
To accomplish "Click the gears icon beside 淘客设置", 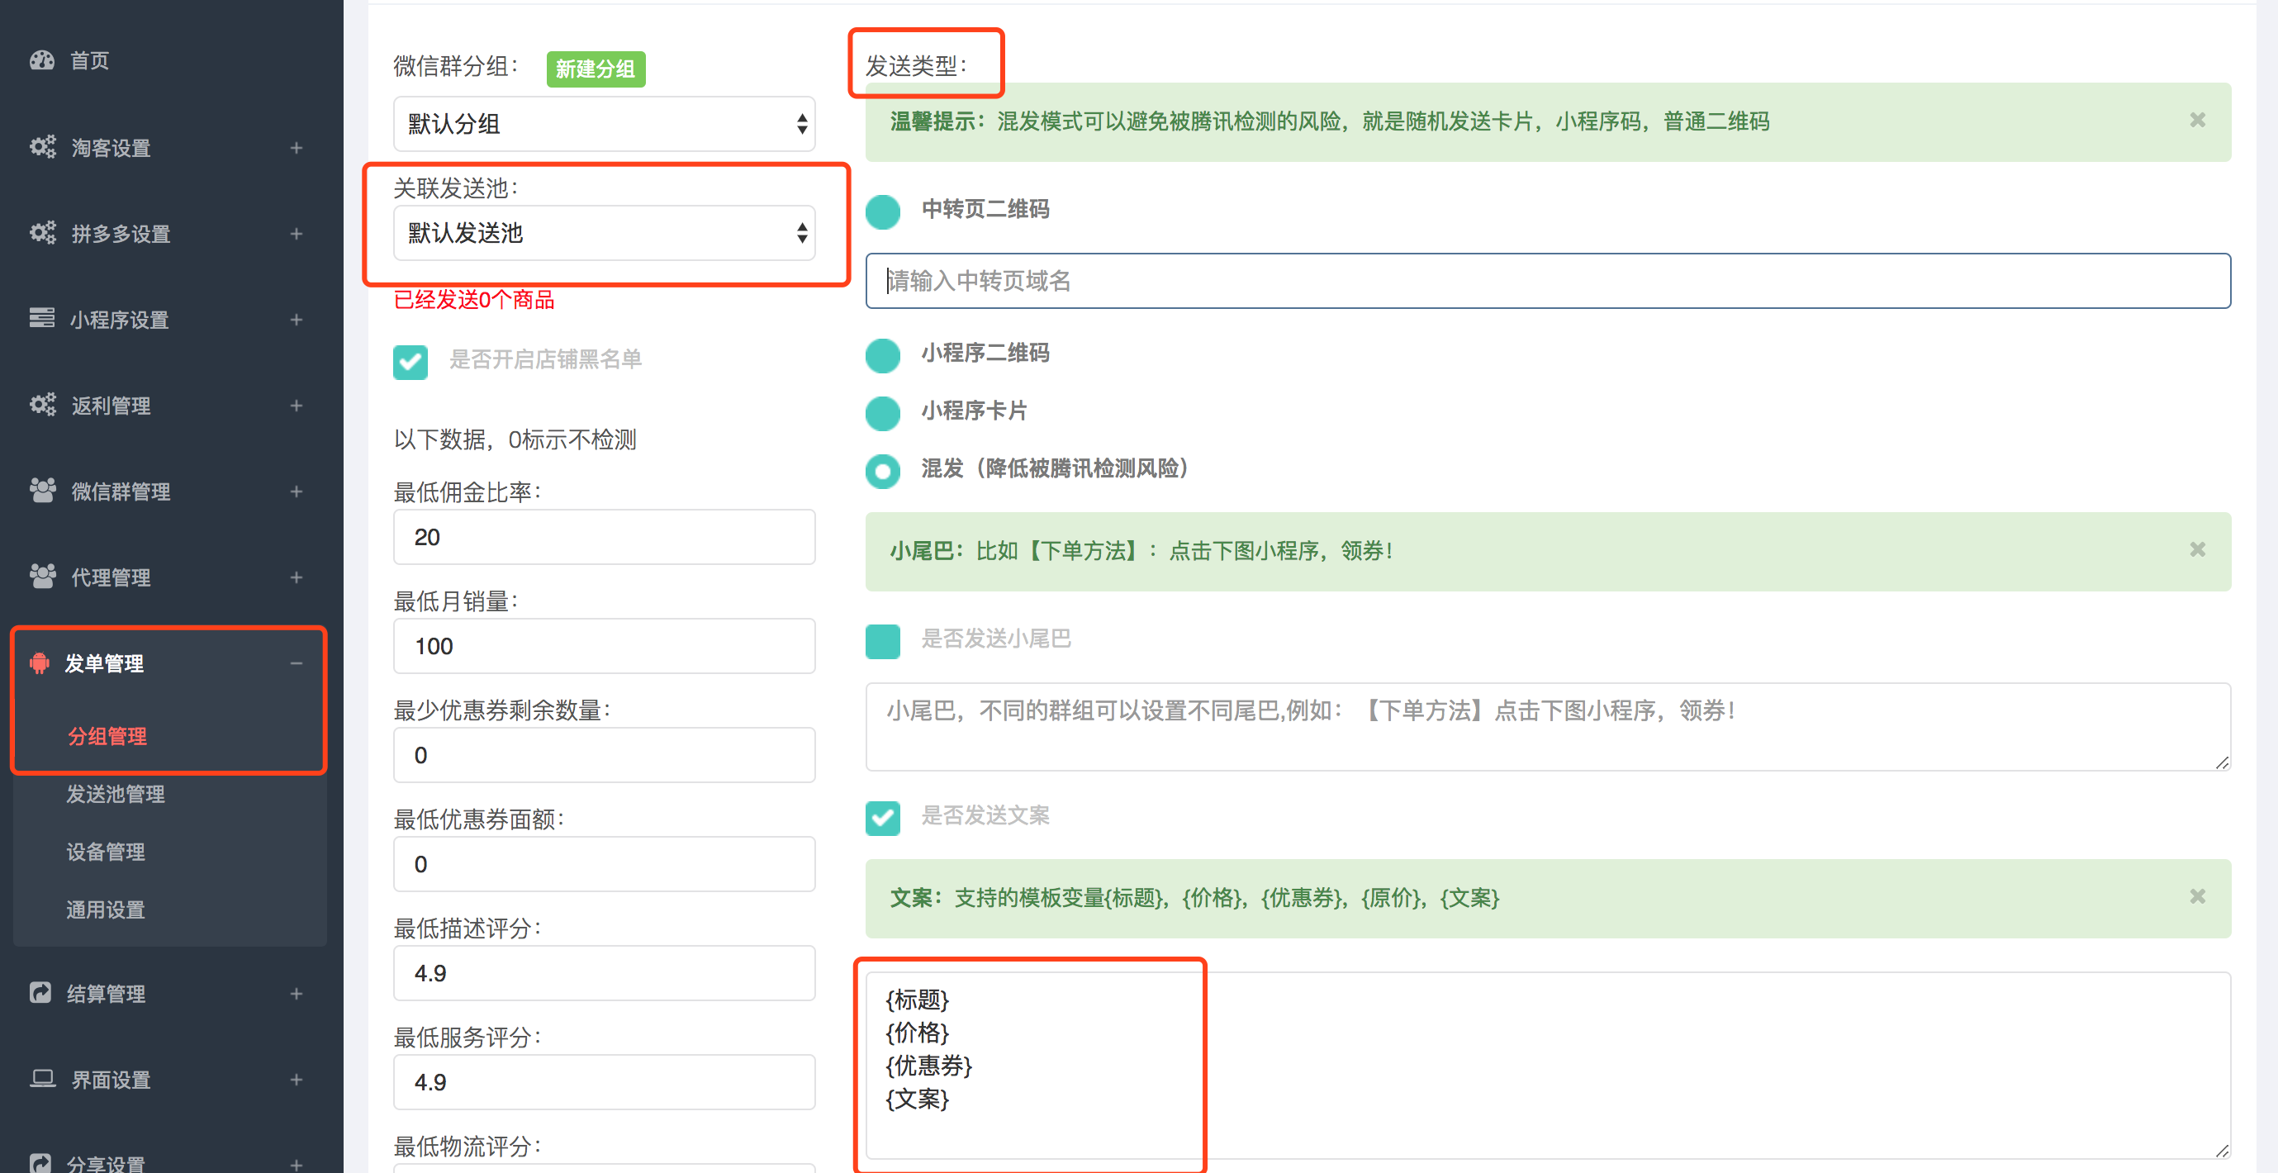I will [41, 147].
